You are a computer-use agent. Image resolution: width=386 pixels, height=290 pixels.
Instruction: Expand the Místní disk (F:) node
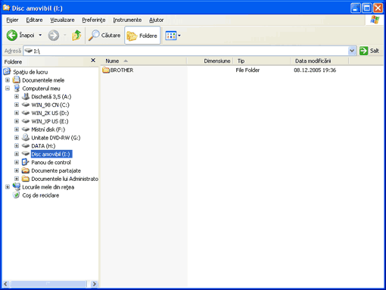coord(17,129)
